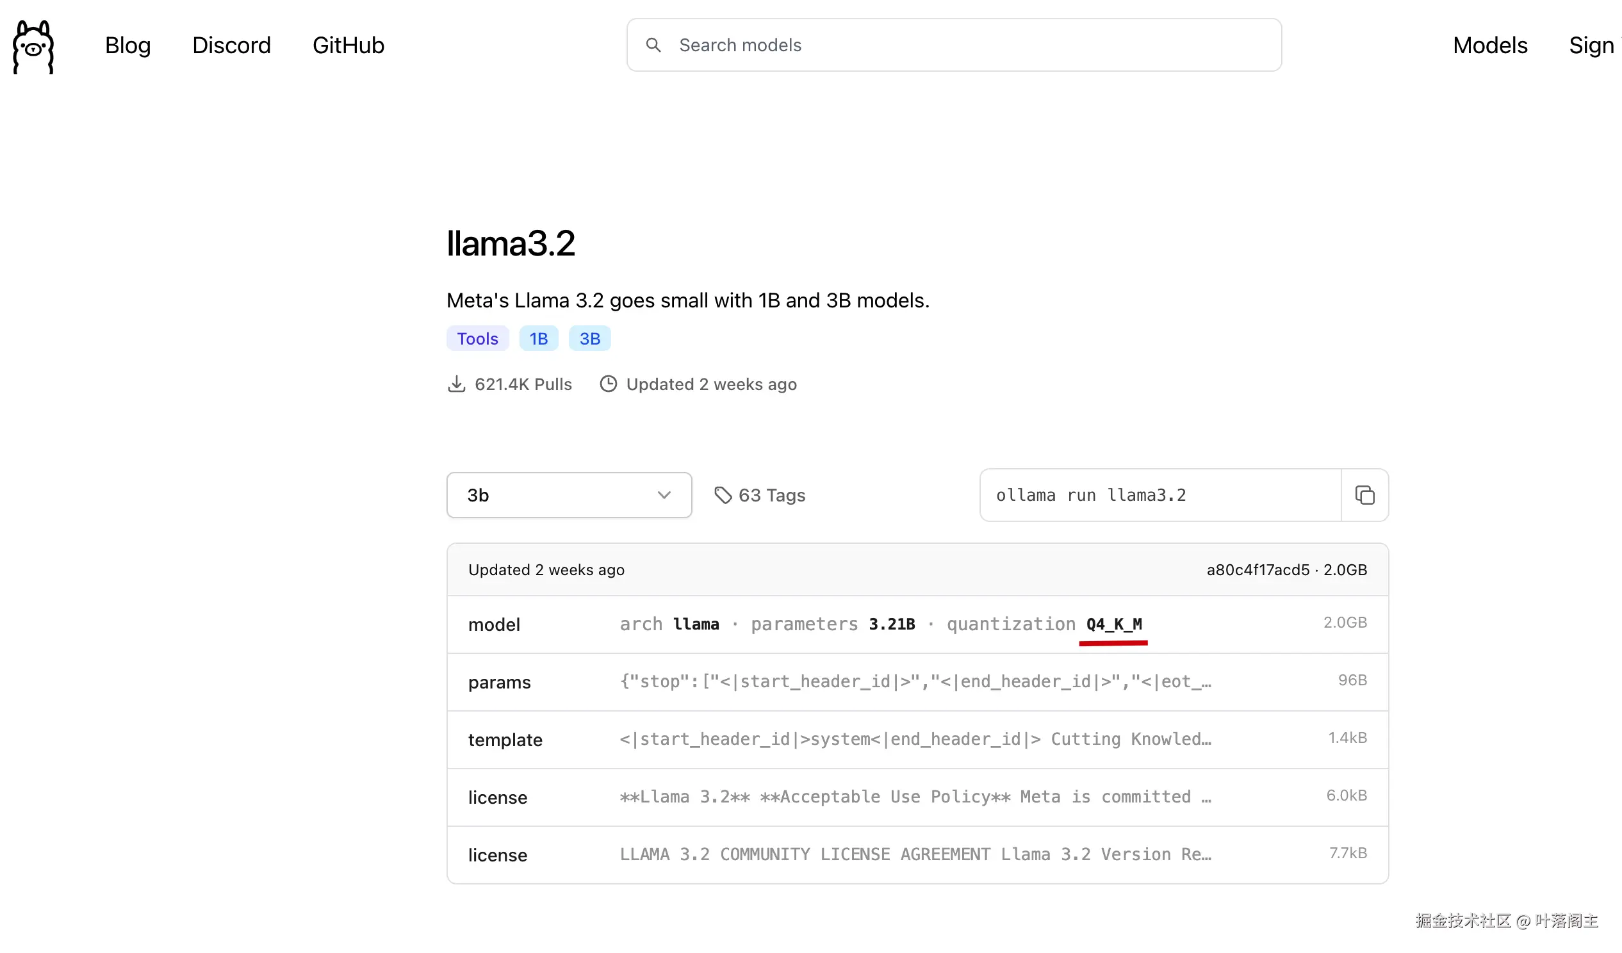1622x953 pixels.
Task: Select the 3B size badge
Action: pos(589,338)
